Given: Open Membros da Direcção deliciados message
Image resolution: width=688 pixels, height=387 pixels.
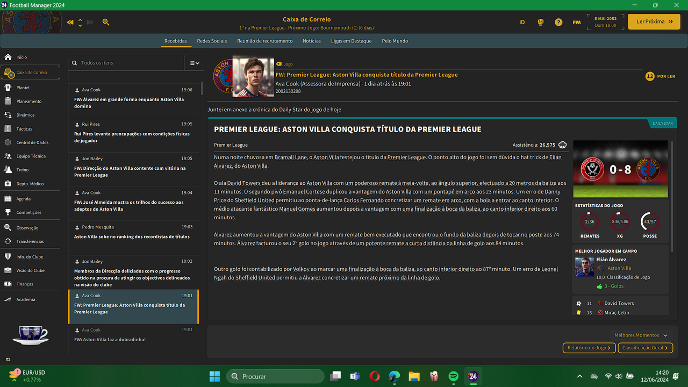Looking at the screenshot, I should click(x=133, y=273).
